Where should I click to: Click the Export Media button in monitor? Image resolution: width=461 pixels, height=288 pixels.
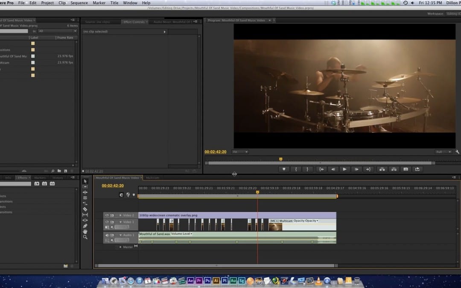coord(417,169)
